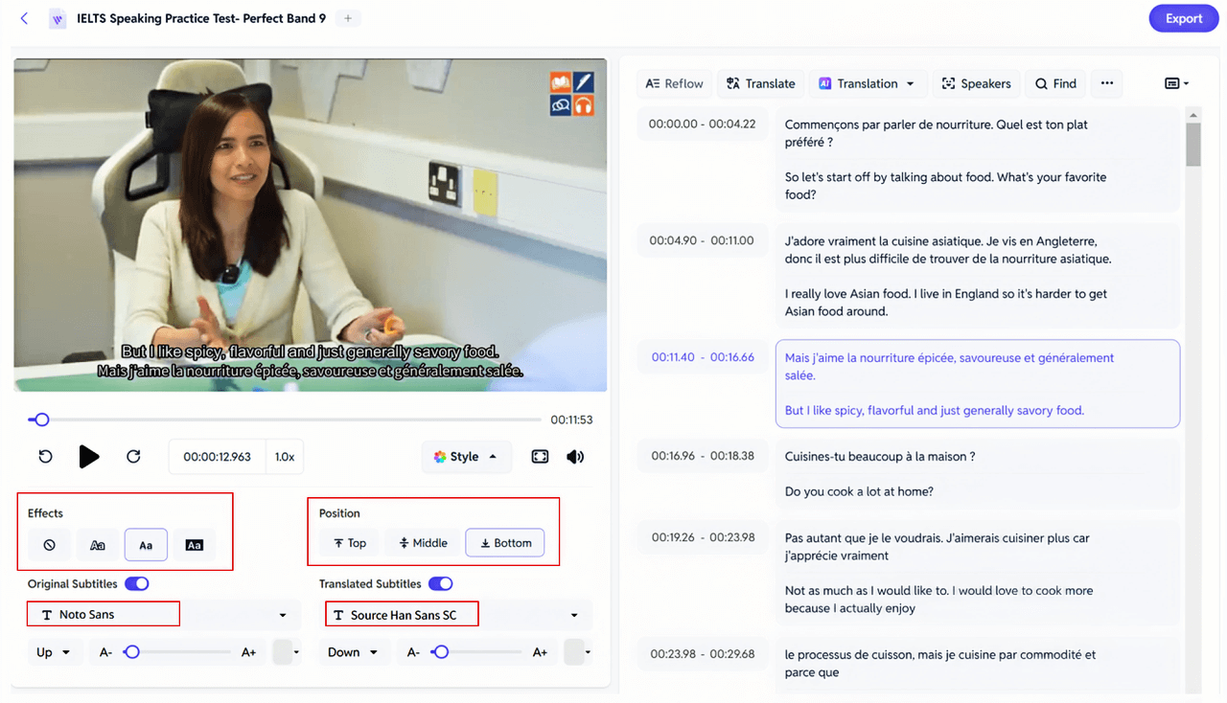Image resolution: width=1227 pixels, height=703 pixels.
Task: Select timestamp 00:04.90 - 00:11.00
Action: (x=702, y=240)
